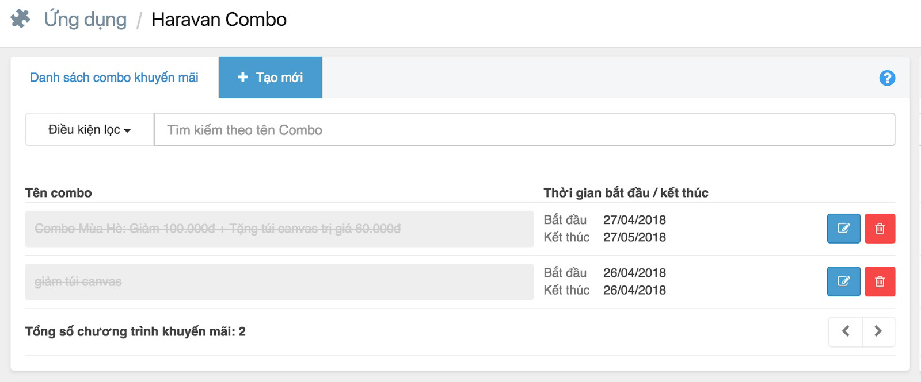Open the help question mark icon
Image resolution: width=921 pixels, height=382 pixels.
[887, 78]
